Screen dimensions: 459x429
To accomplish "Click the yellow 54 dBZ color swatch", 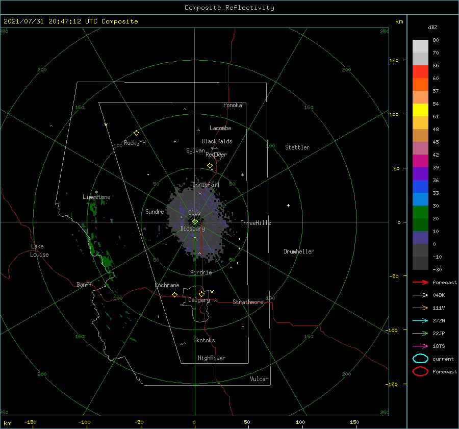I will [x=420, y=110].
